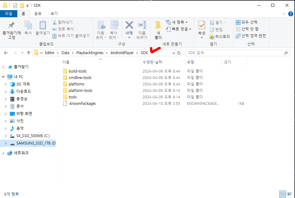
Task: Sort by 이름 column header
Action: pos(66,62)
